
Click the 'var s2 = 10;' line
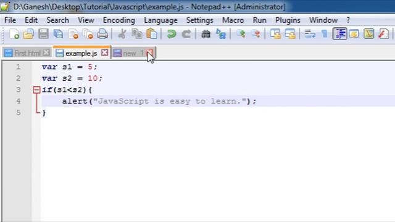(x=72, y=78)
